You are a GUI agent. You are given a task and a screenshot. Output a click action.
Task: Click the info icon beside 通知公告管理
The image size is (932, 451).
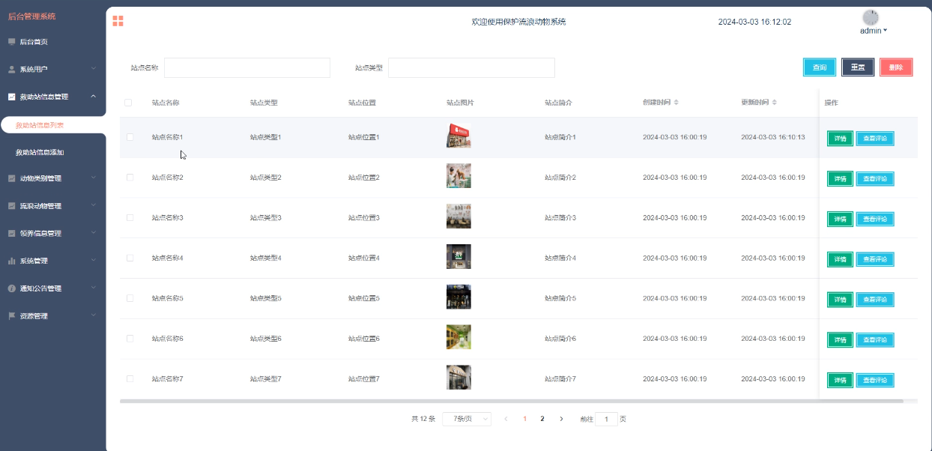click(x=11, y=288)
